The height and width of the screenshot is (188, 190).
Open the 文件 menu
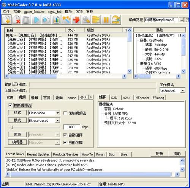tap(6, 12)
